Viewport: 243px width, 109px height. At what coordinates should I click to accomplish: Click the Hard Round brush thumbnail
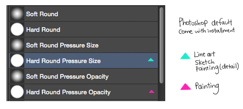[17, 29]
